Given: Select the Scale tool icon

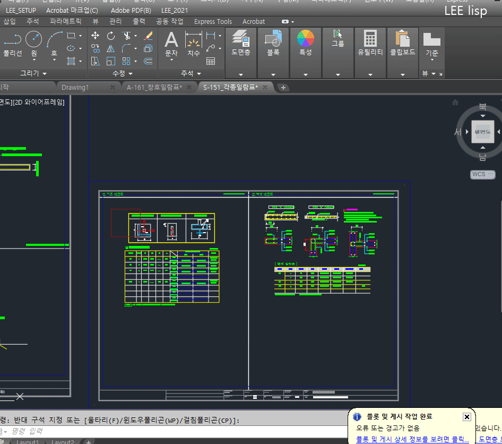Looking at the screenshot, I should click(x=111, y=61).
